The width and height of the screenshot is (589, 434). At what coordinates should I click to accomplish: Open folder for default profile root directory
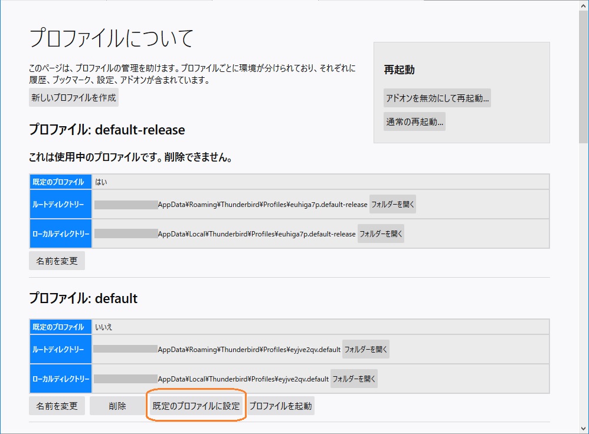[366, 349]
